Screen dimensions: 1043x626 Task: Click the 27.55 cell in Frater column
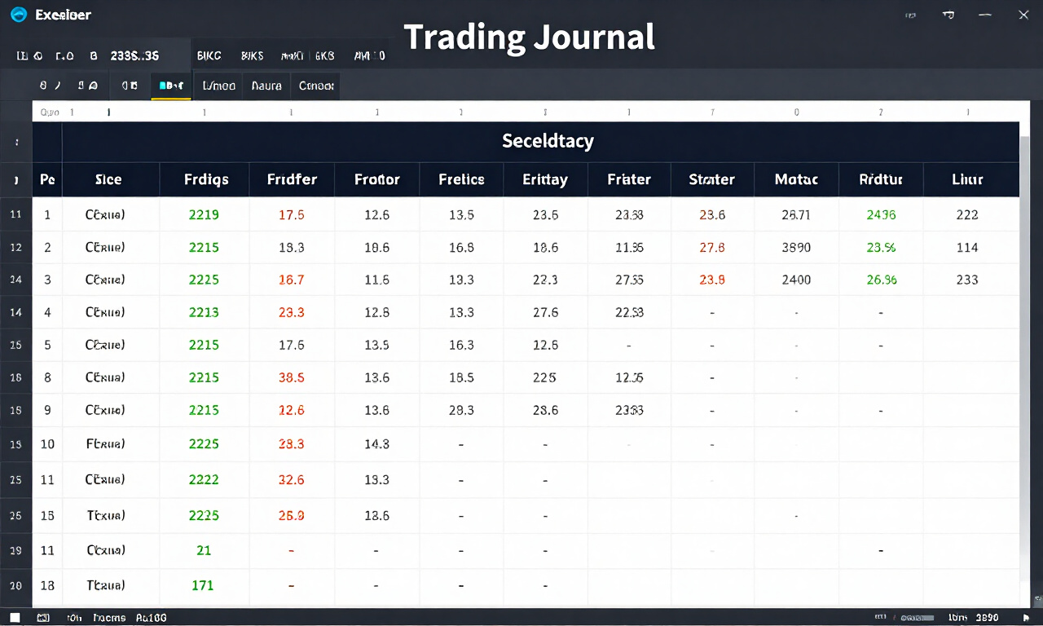pyautogui.click(x=629, y=280)
